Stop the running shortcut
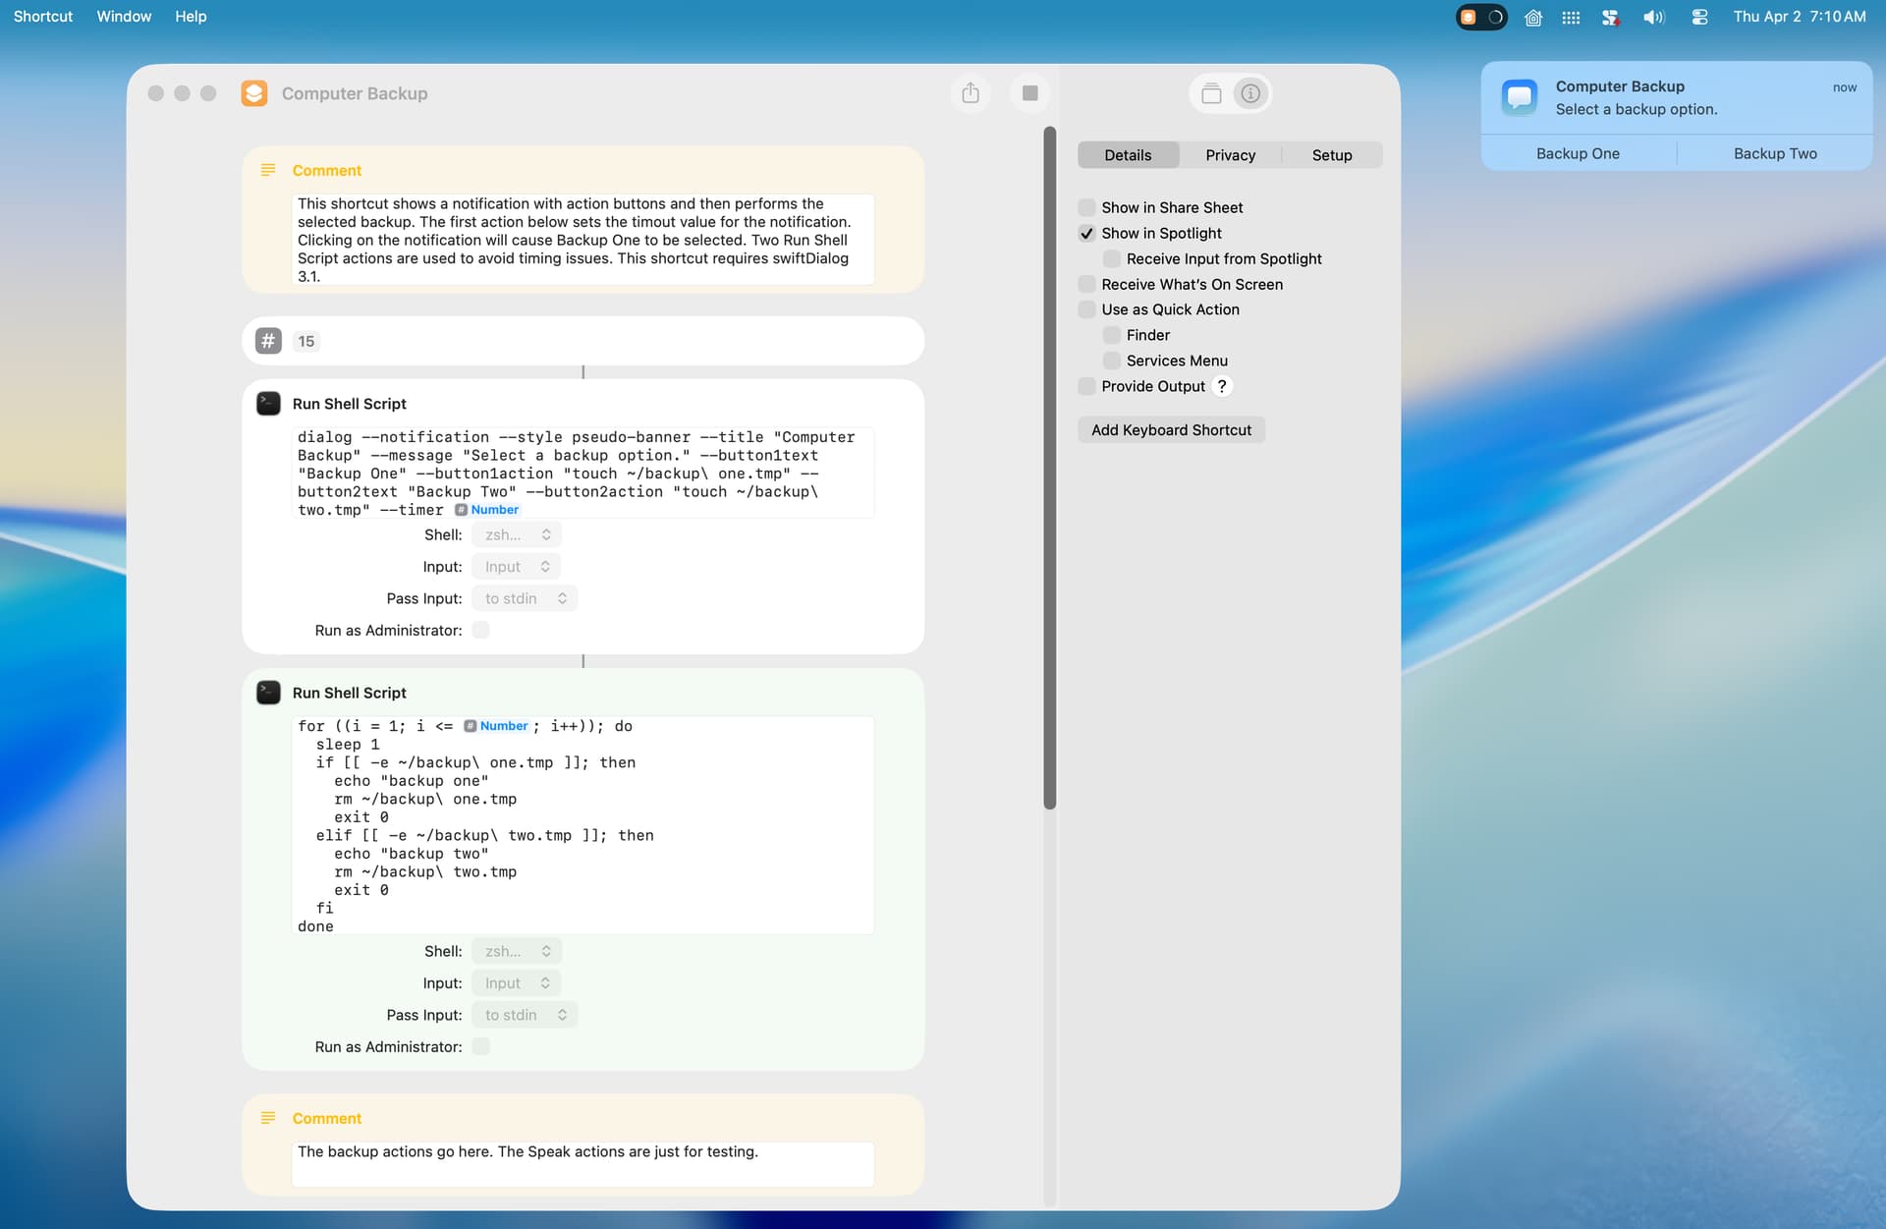Screen dimensions: 1886x1229 tap(1029, 93)
